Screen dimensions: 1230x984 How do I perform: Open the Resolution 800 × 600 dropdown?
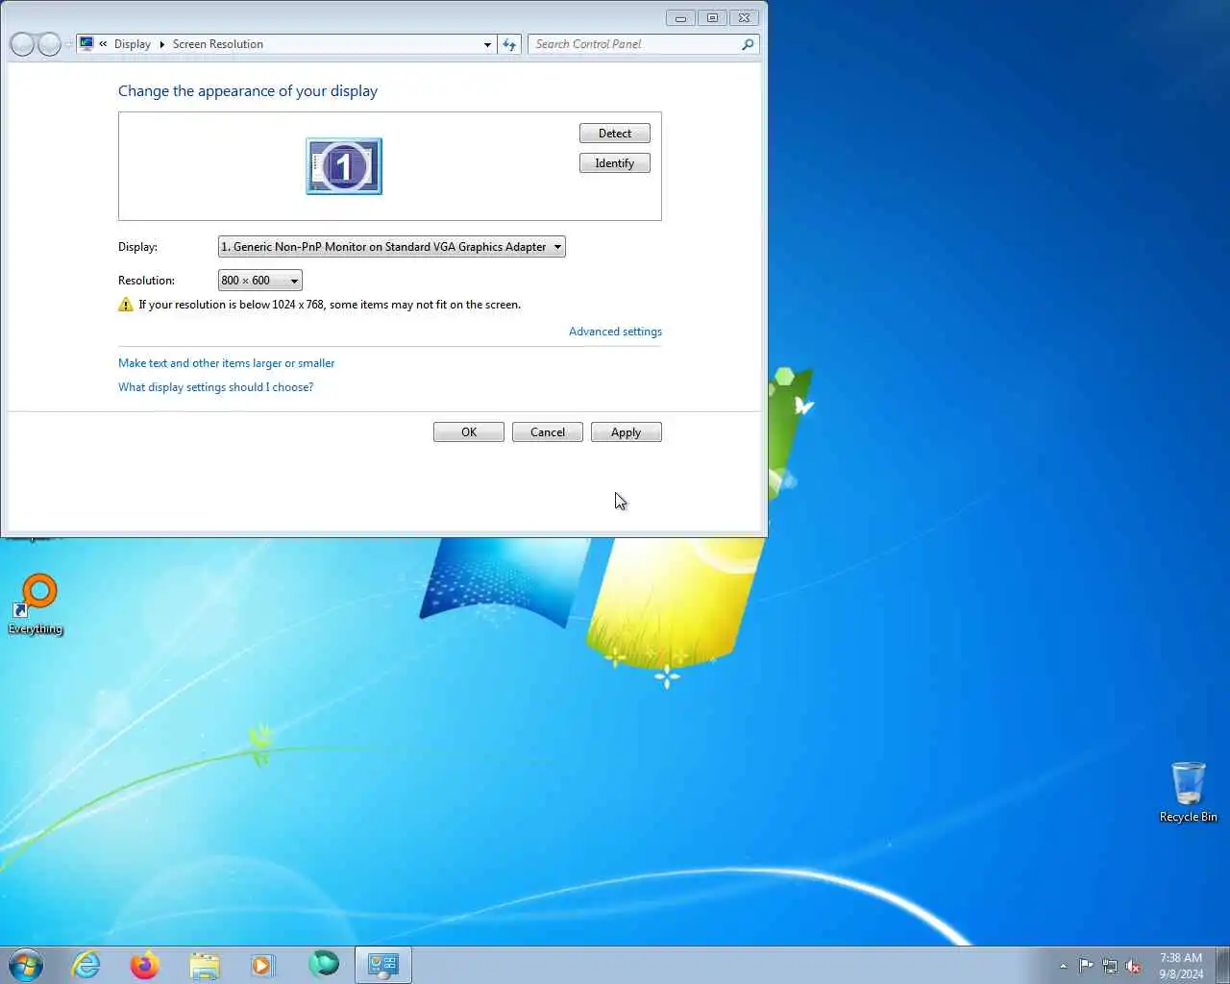(x=260, y=281)
